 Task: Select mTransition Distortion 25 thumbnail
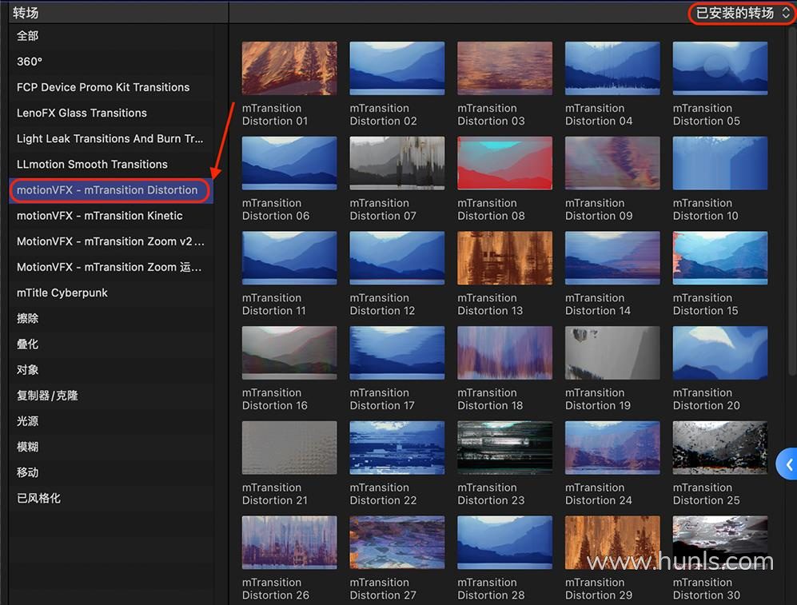coord(720,448)
